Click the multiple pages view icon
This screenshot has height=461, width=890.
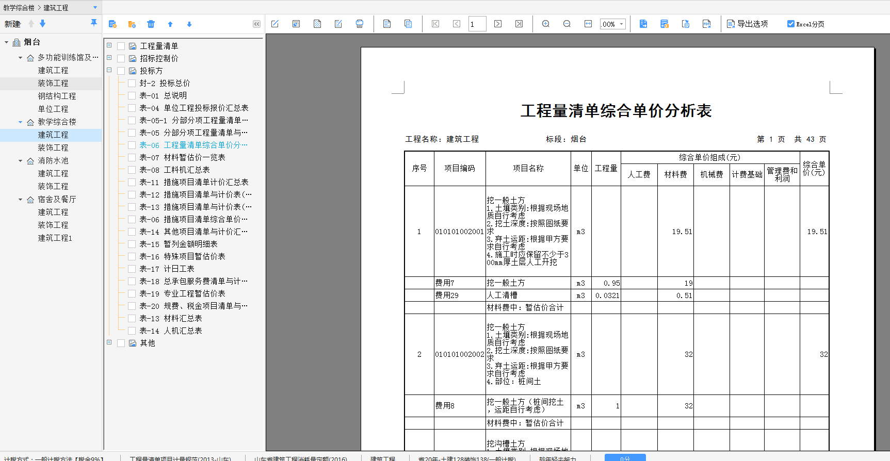(x=408, y=24)
